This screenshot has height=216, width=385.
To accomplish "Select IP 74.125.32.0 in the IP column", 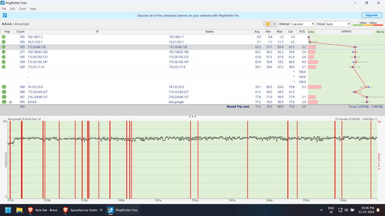I will click(x=35, y=87).
